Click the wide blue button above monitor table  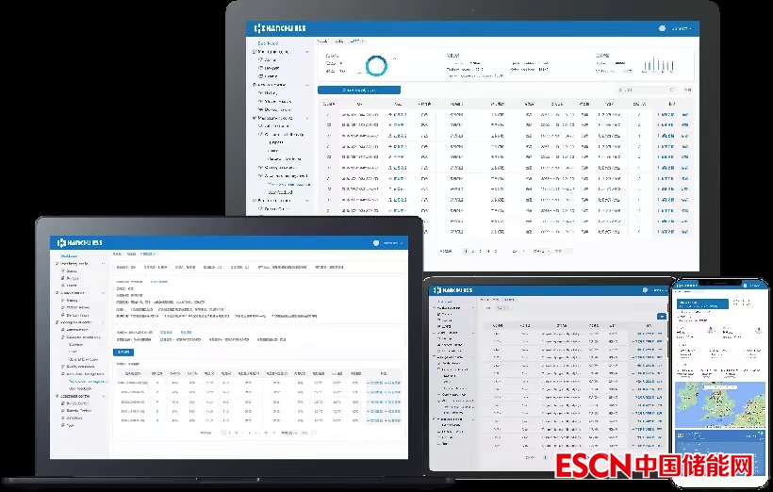(359, 90)
